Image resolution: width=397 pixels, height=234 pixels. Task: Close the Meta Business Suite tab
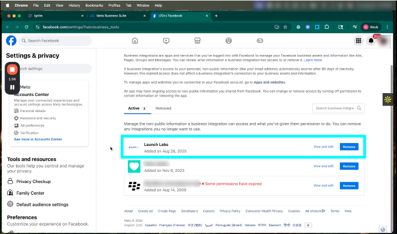pos(145,16)
